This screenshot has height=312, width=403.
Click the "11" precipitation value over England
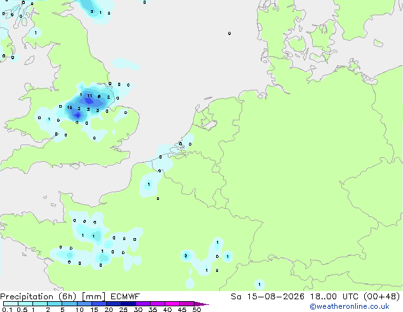tap(90, 96)
